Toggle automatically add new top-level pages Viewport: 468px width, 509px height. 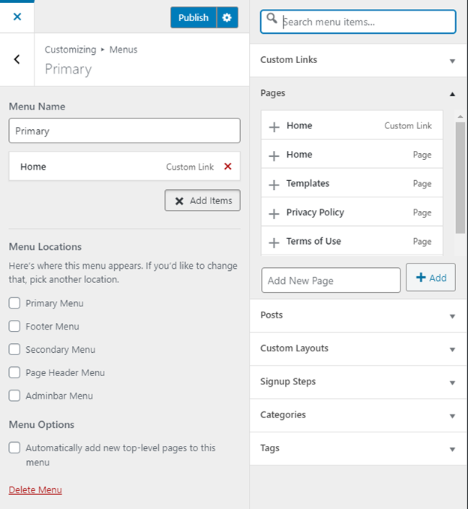click(x=14, y=448)
